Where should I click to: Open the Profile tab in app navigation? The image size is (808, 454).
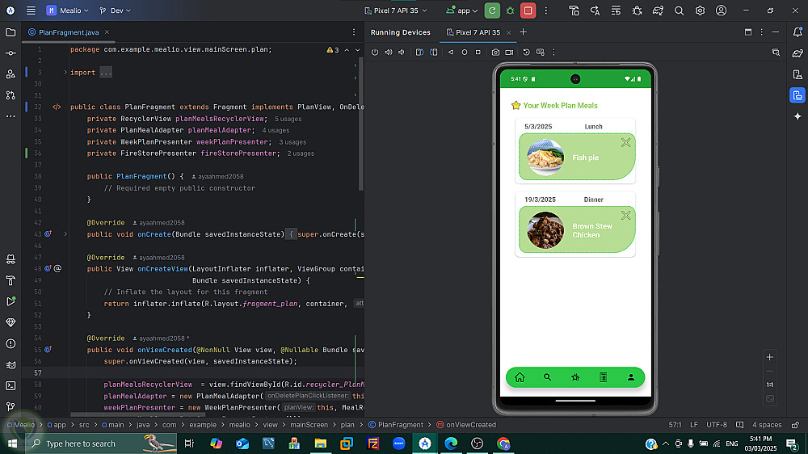pos(631,377)
